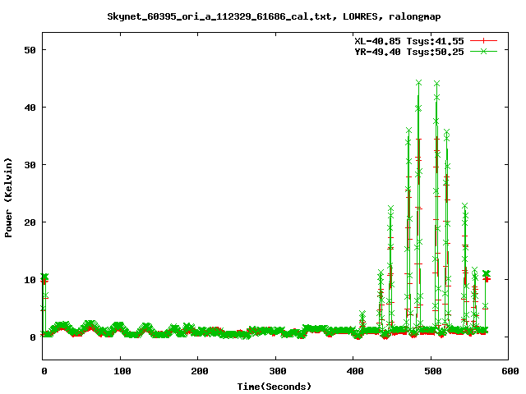
Task: Click the 50 label on the power axis
Action: (x=30, y=50)
